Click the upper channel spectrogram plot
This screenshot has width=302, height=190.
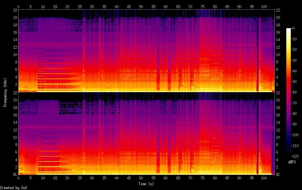click(x=146, y=51)
